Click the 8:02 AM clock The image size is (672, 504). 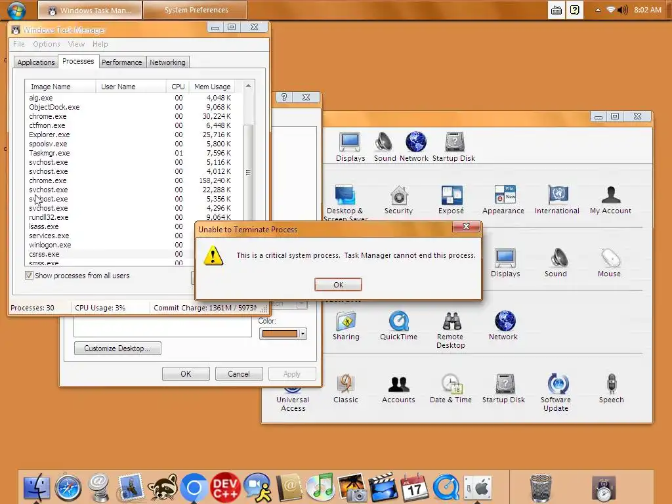tap(648, 10)
